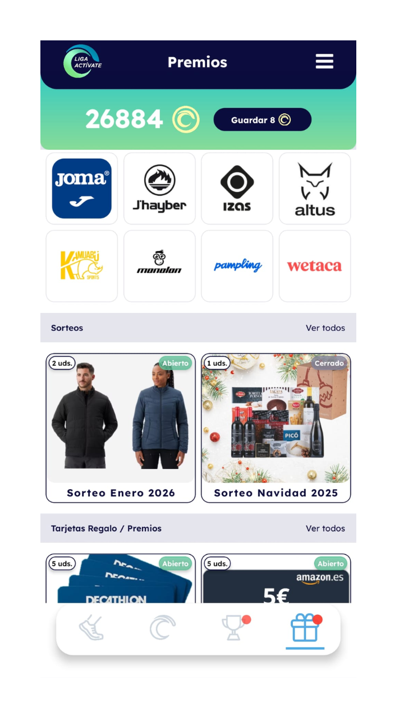
Task: Choose the Altus brand logo
Action: click(315, 188)
